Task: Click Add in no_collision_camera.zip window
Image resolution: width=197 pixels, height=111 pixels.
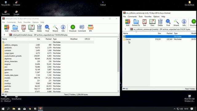Action: [127, 23]
